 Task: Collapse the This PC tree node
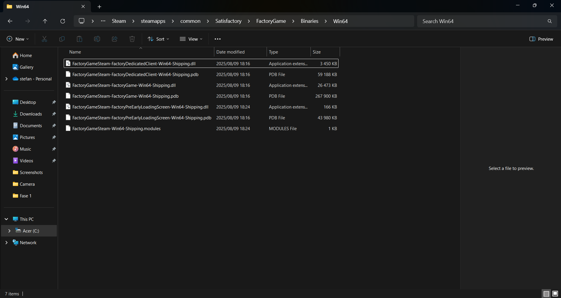click(x=6, y=219)
